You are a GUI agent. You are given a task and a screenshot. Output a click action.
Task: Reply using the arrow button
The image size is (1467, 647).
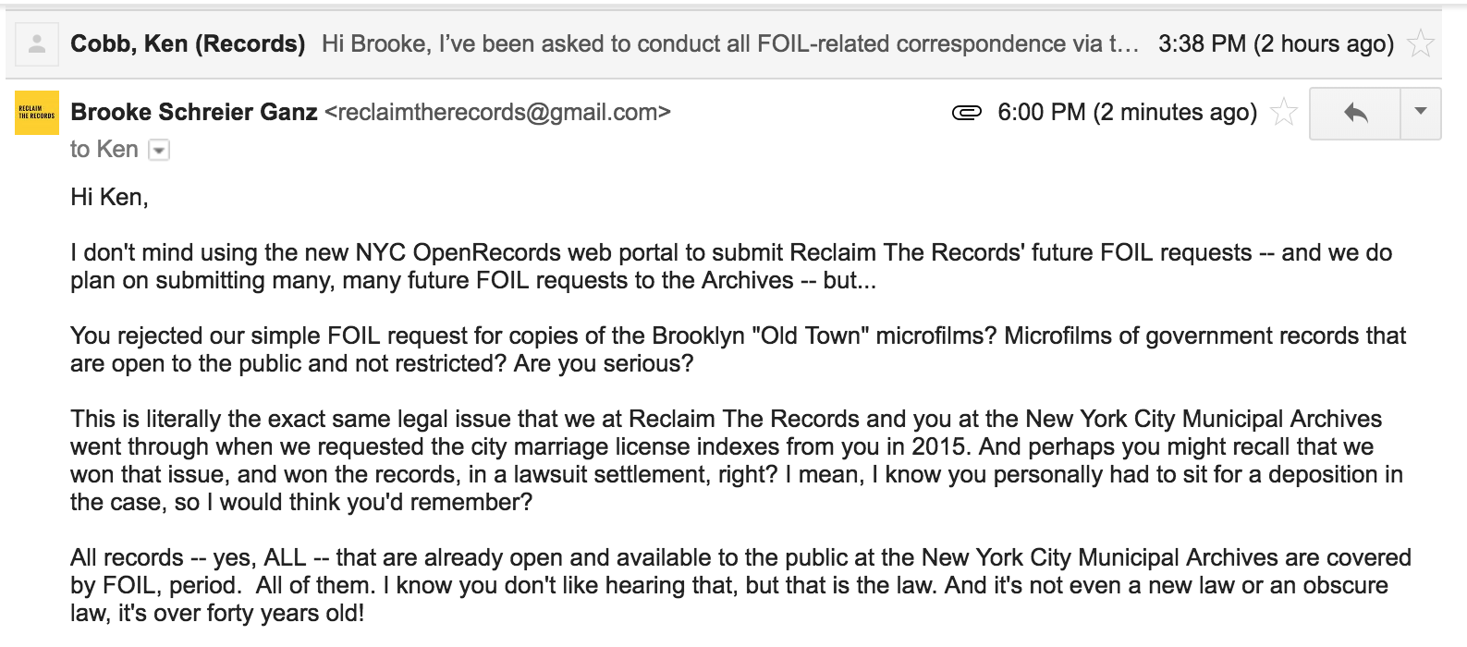pos(1355,114)
